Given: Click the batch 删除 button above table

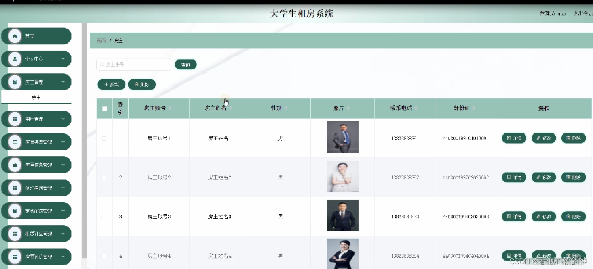Looking at the screenshot, I should tap(142, 84).
